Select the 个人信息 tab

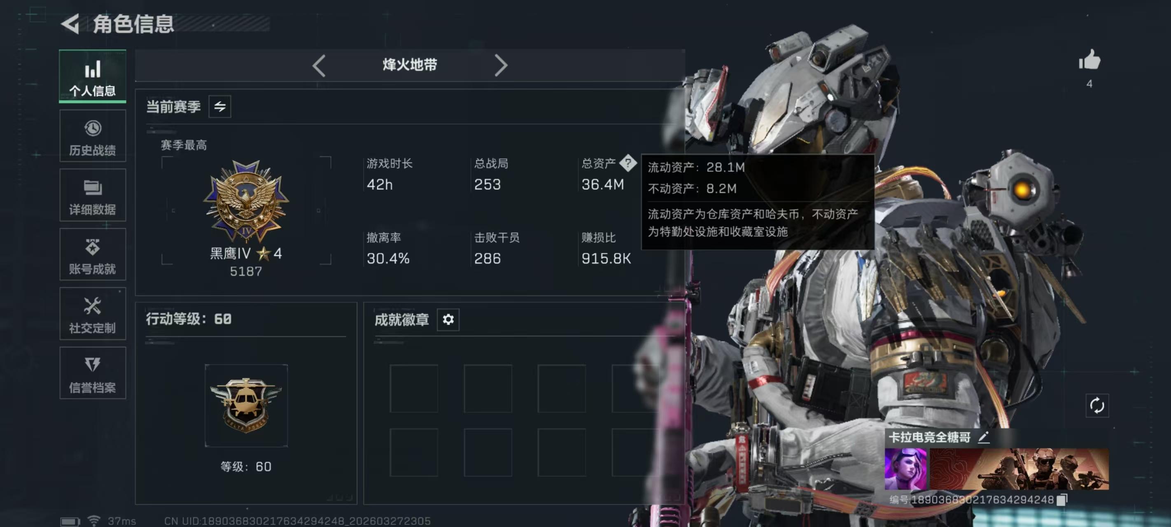[92, 77]
